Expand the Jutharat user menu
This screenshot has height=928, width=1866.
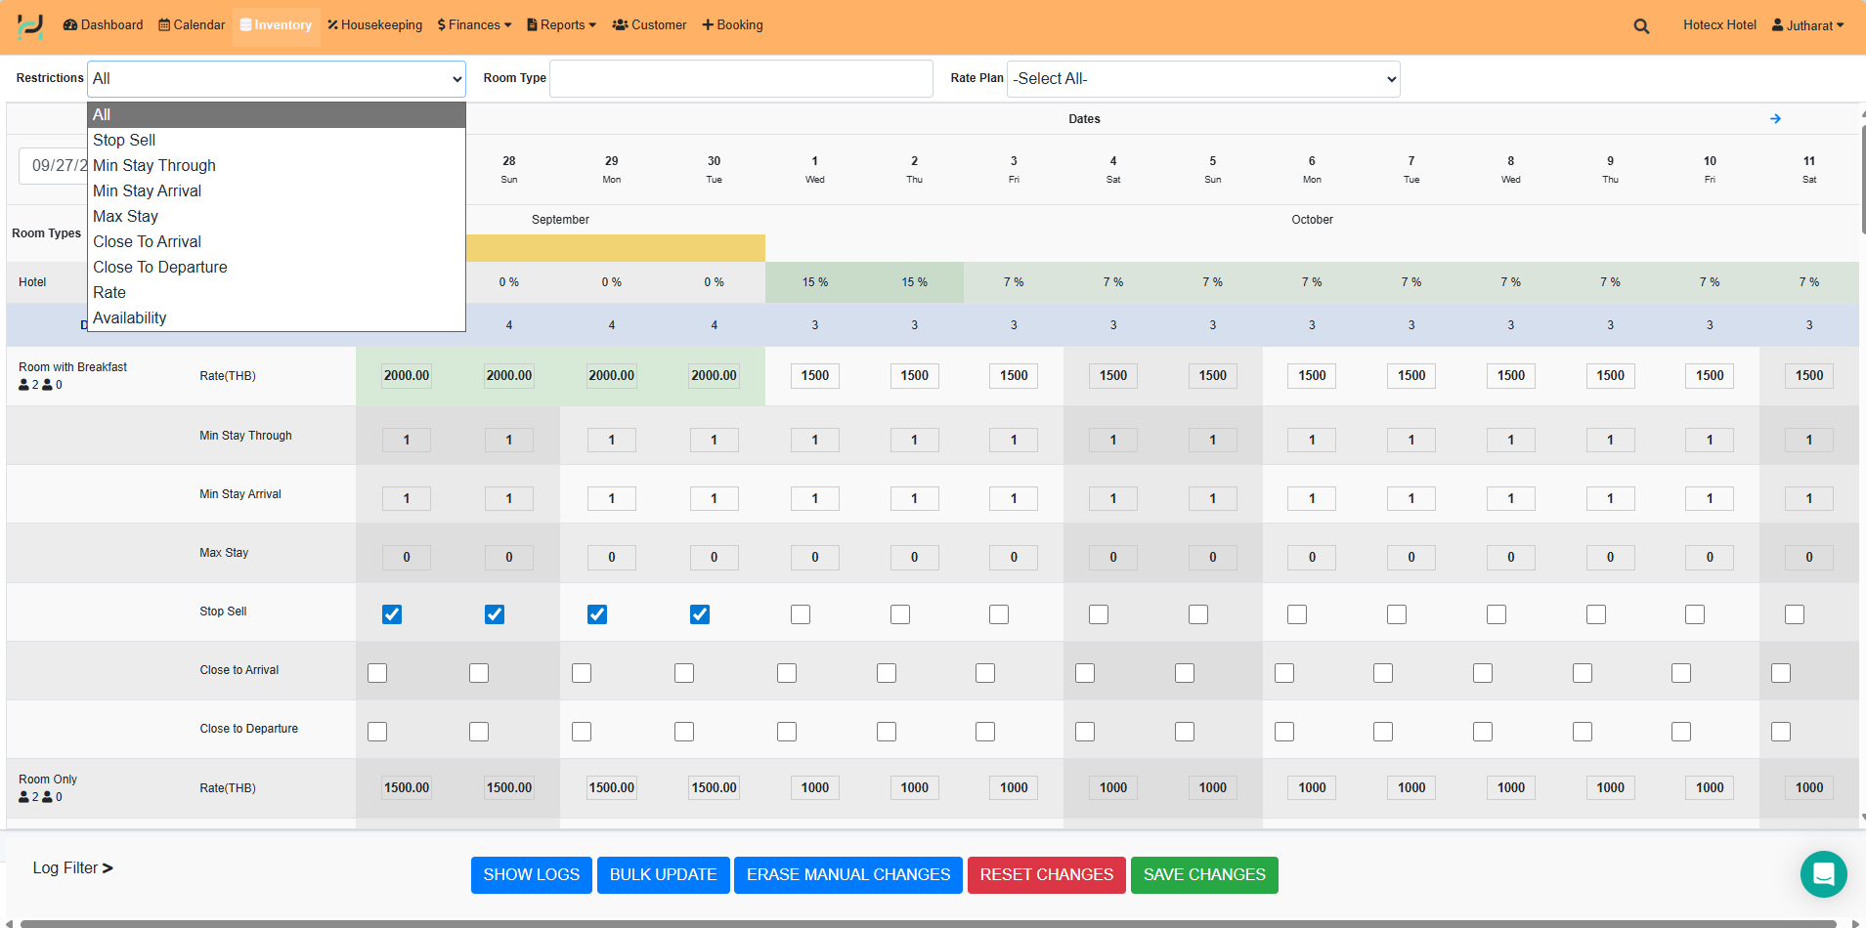[1807, 25]
